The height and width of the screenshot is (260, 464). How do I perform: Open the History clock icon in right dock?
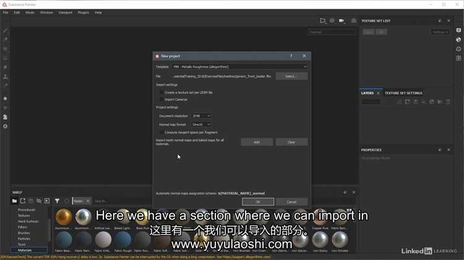(458, 49)
